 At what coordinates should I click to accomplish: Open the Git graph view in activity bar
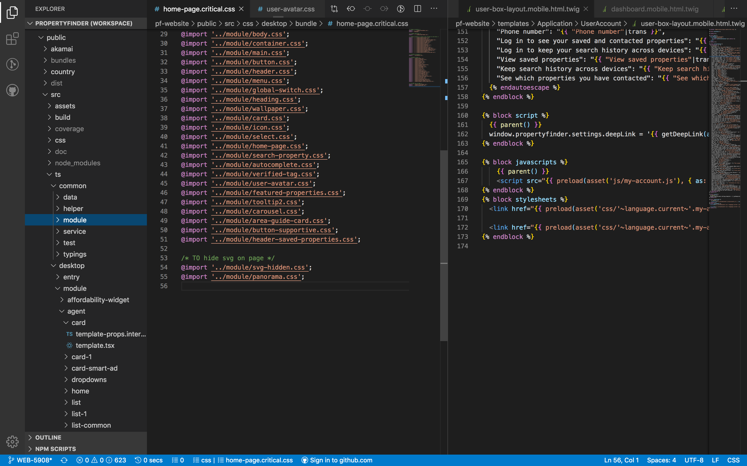(x=12, y=65)
